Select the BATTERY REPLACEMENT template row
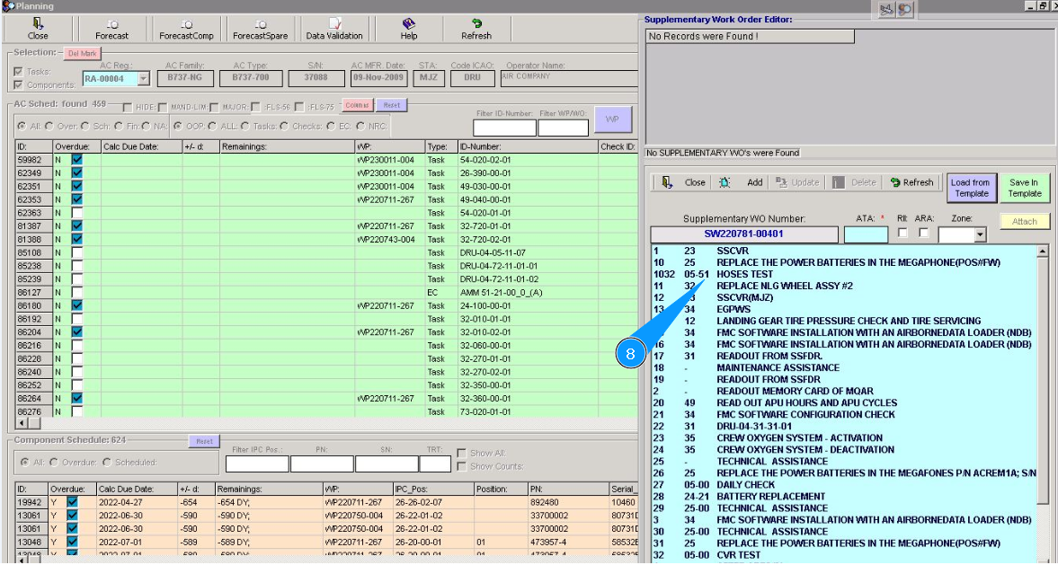This screenshot has width=1058, height=565. [x=843, y=496]
